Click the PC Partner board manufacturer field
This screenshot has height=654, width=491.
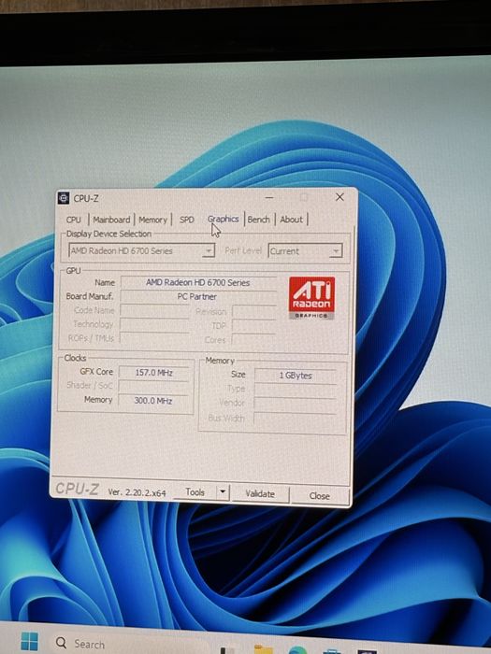[198, 296]
